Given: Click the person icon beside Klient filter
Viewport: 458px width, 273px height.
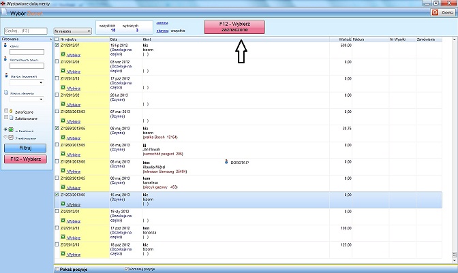Looking at the screenshot, I should 5,45.
